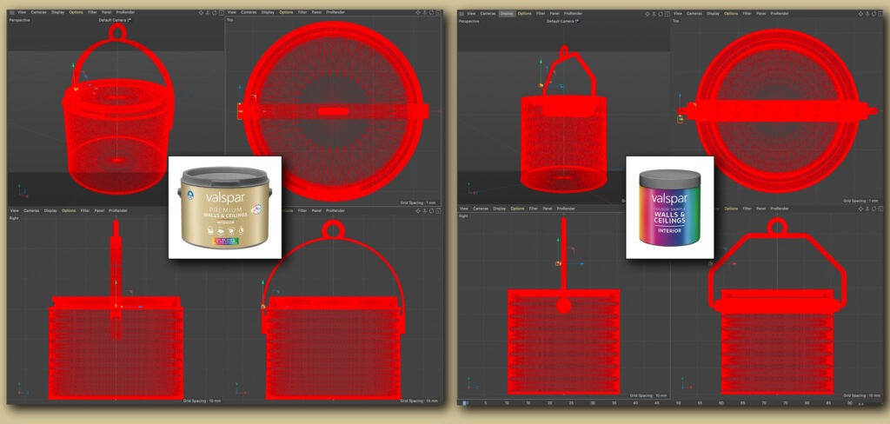Maximize the right screenshot Top viewport
Screen dimensions: 890x424
click(x=880, y=14)
